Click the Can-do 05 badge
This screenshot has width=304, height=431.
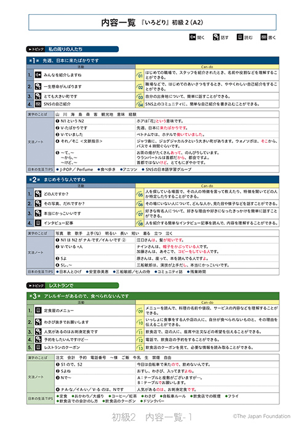(140, 194)
